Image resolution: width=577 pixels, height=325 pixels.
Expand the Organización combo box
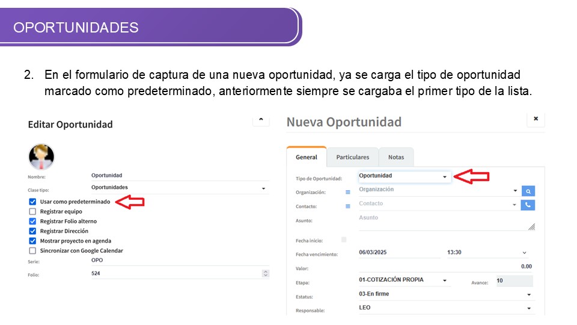coord(439,190)
